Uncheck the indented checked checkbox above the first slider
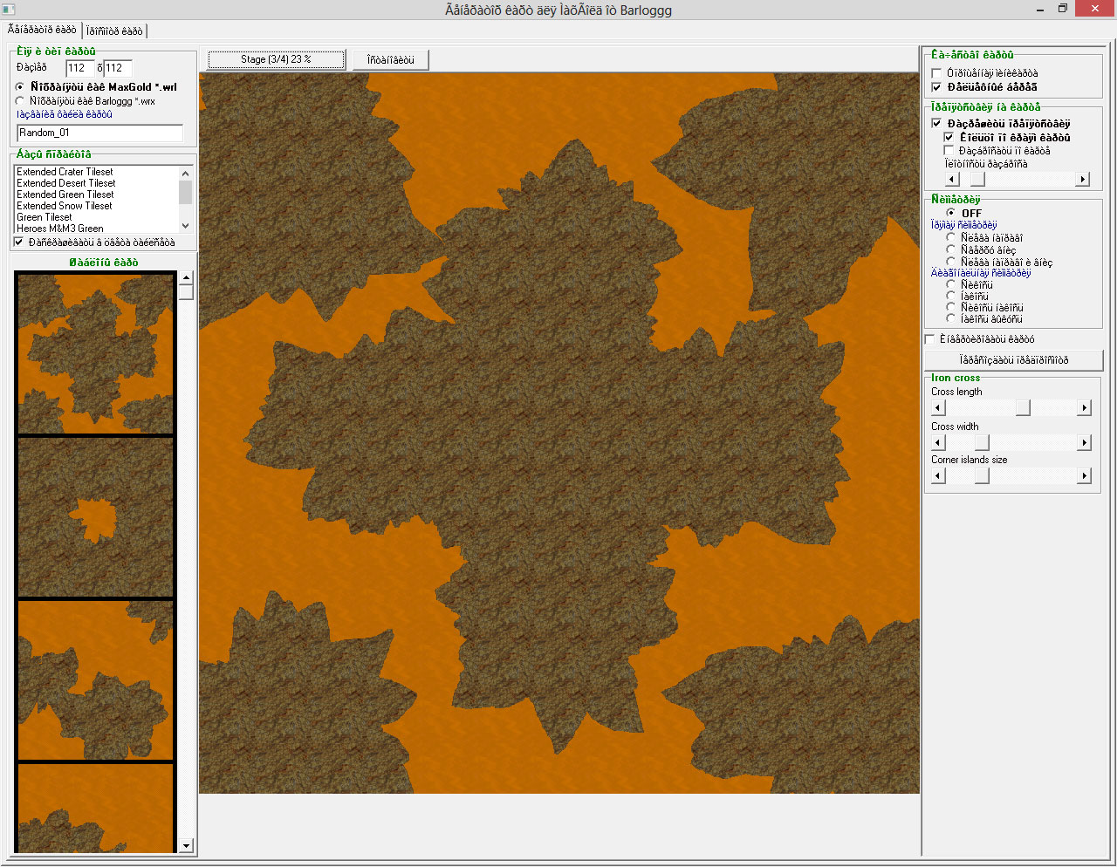This screenshot has height=867, width=1117. click(x=949, y=138)
